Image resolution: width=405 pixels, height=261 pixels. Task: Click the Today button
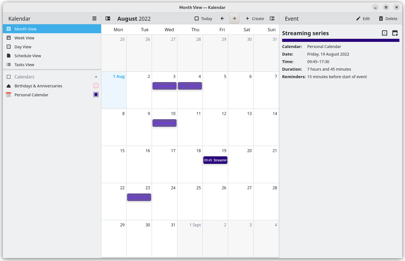203,18
